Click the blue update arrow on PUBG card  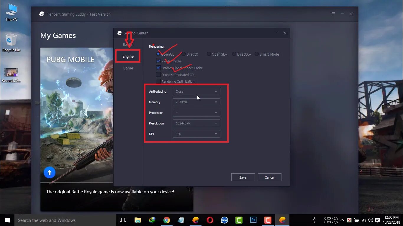pyautogui.click(x=50, y=172)
